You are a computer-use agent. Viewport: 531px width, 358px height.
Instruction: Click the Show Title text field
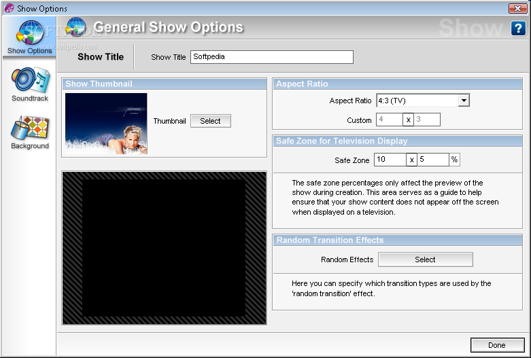pyautogui.click(x=271, y=57)
